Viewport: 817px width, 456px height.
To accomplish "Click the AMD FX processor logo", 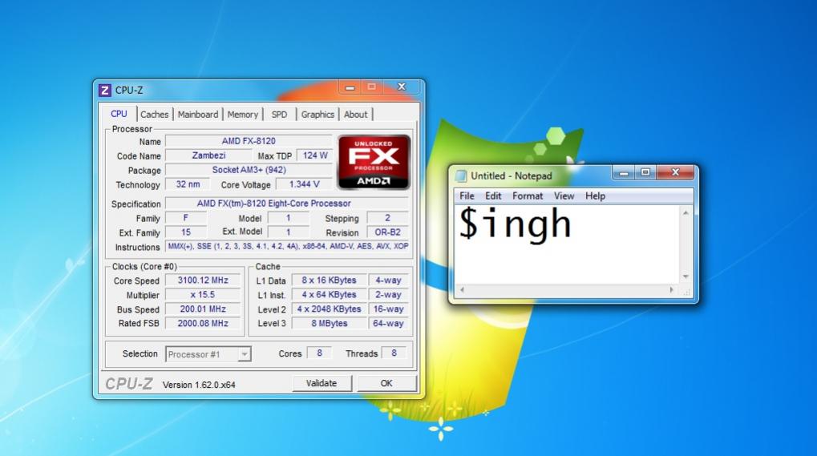I will pos(374,162).
